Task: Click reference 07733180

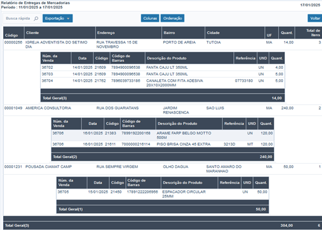Action: (244, 81)
